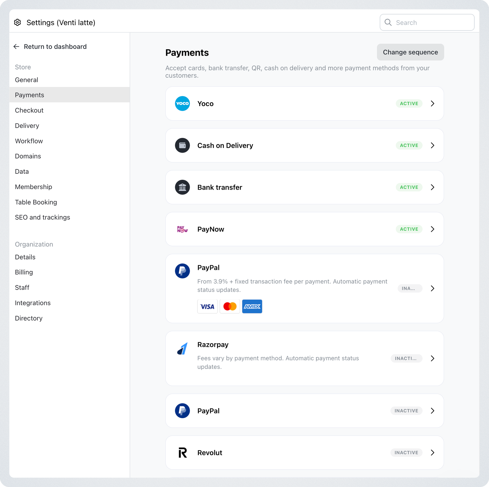Click Return to dashboard link

tap(55, 46)
